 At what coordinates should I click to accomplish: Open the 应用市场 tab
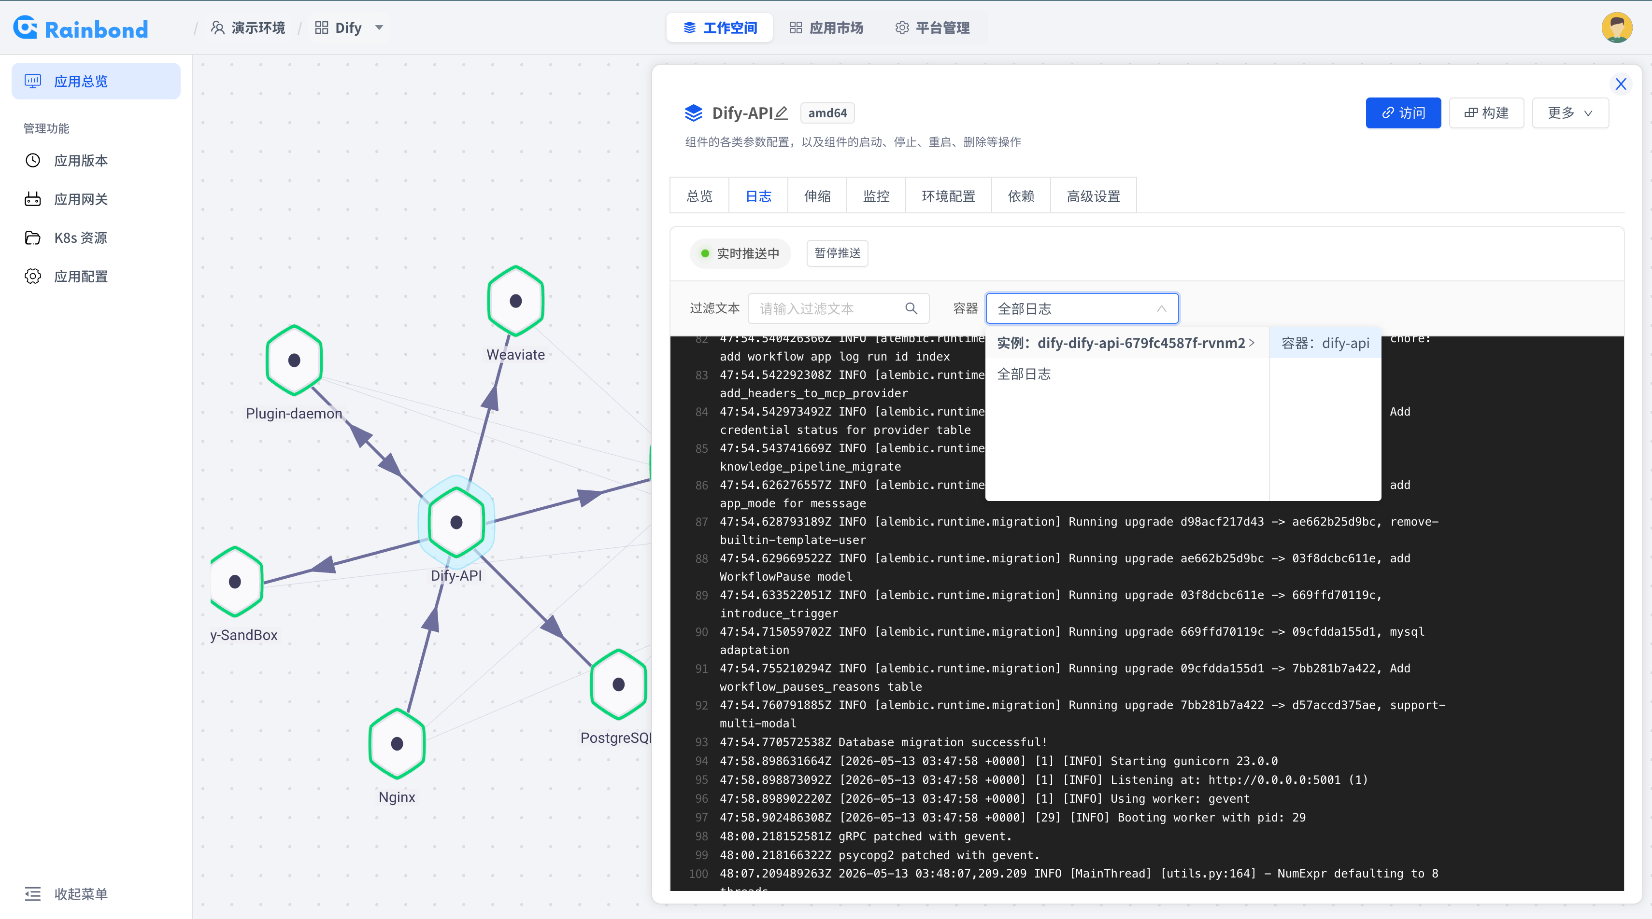pos(826,28)
